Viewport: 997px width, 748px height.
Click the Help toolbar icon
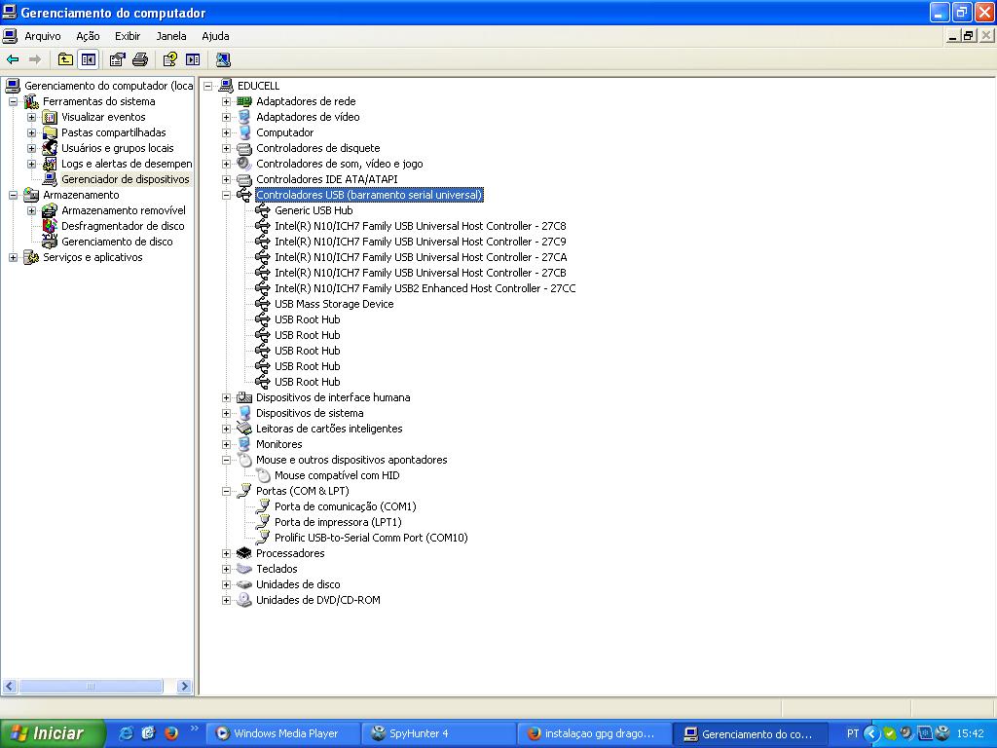169,59
